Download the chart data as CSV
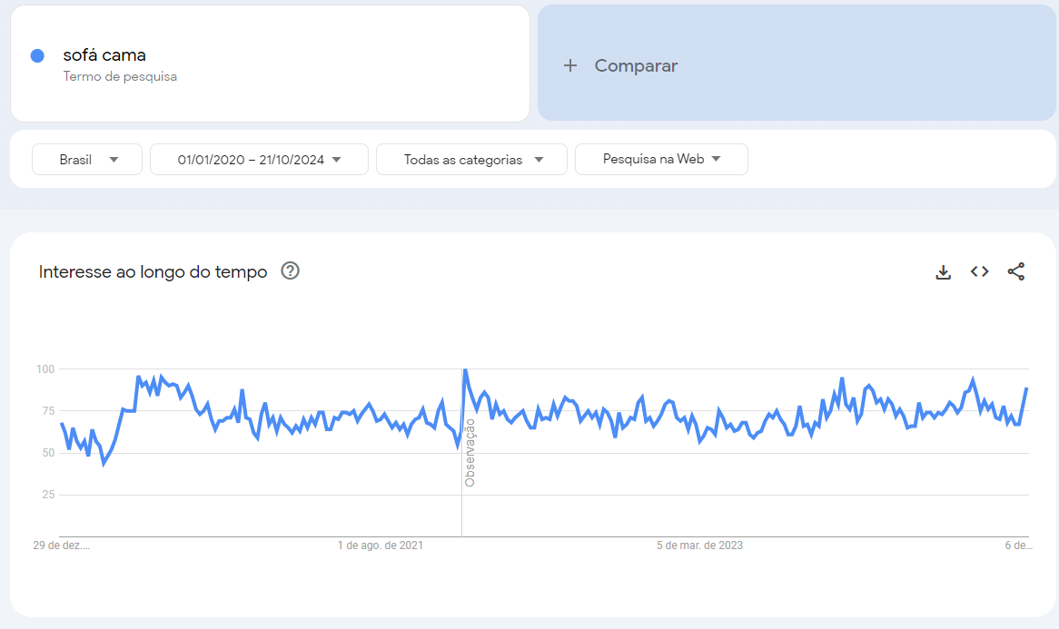Viewport: 1059px width, 629px height. pos(944,272)
